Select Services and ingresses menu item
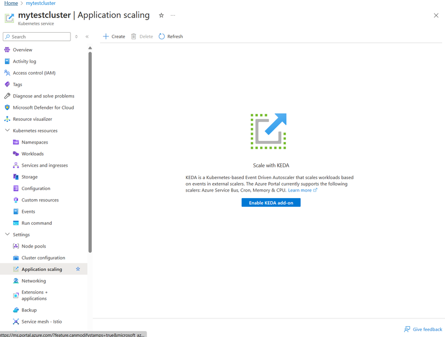This screenshot has width=445, height=337. (x=44, y=166)
